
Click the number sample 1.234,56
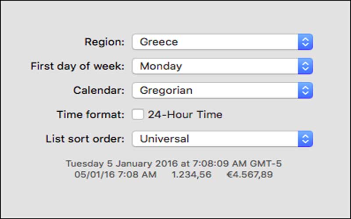191,174
